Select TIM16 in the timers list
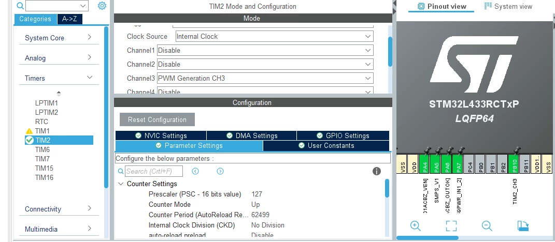 (x=44, y=177)
